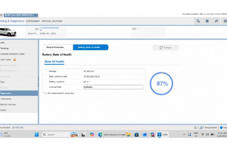
Task: Click the Refresh button
Action: [166, 48]
